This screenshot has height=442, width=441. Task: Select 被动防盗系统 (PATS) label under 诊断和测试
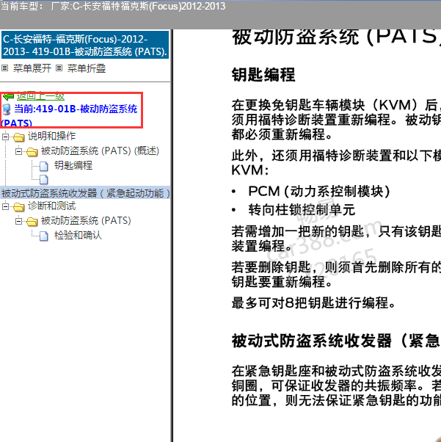pyautogui.click(x=86, y=221)
